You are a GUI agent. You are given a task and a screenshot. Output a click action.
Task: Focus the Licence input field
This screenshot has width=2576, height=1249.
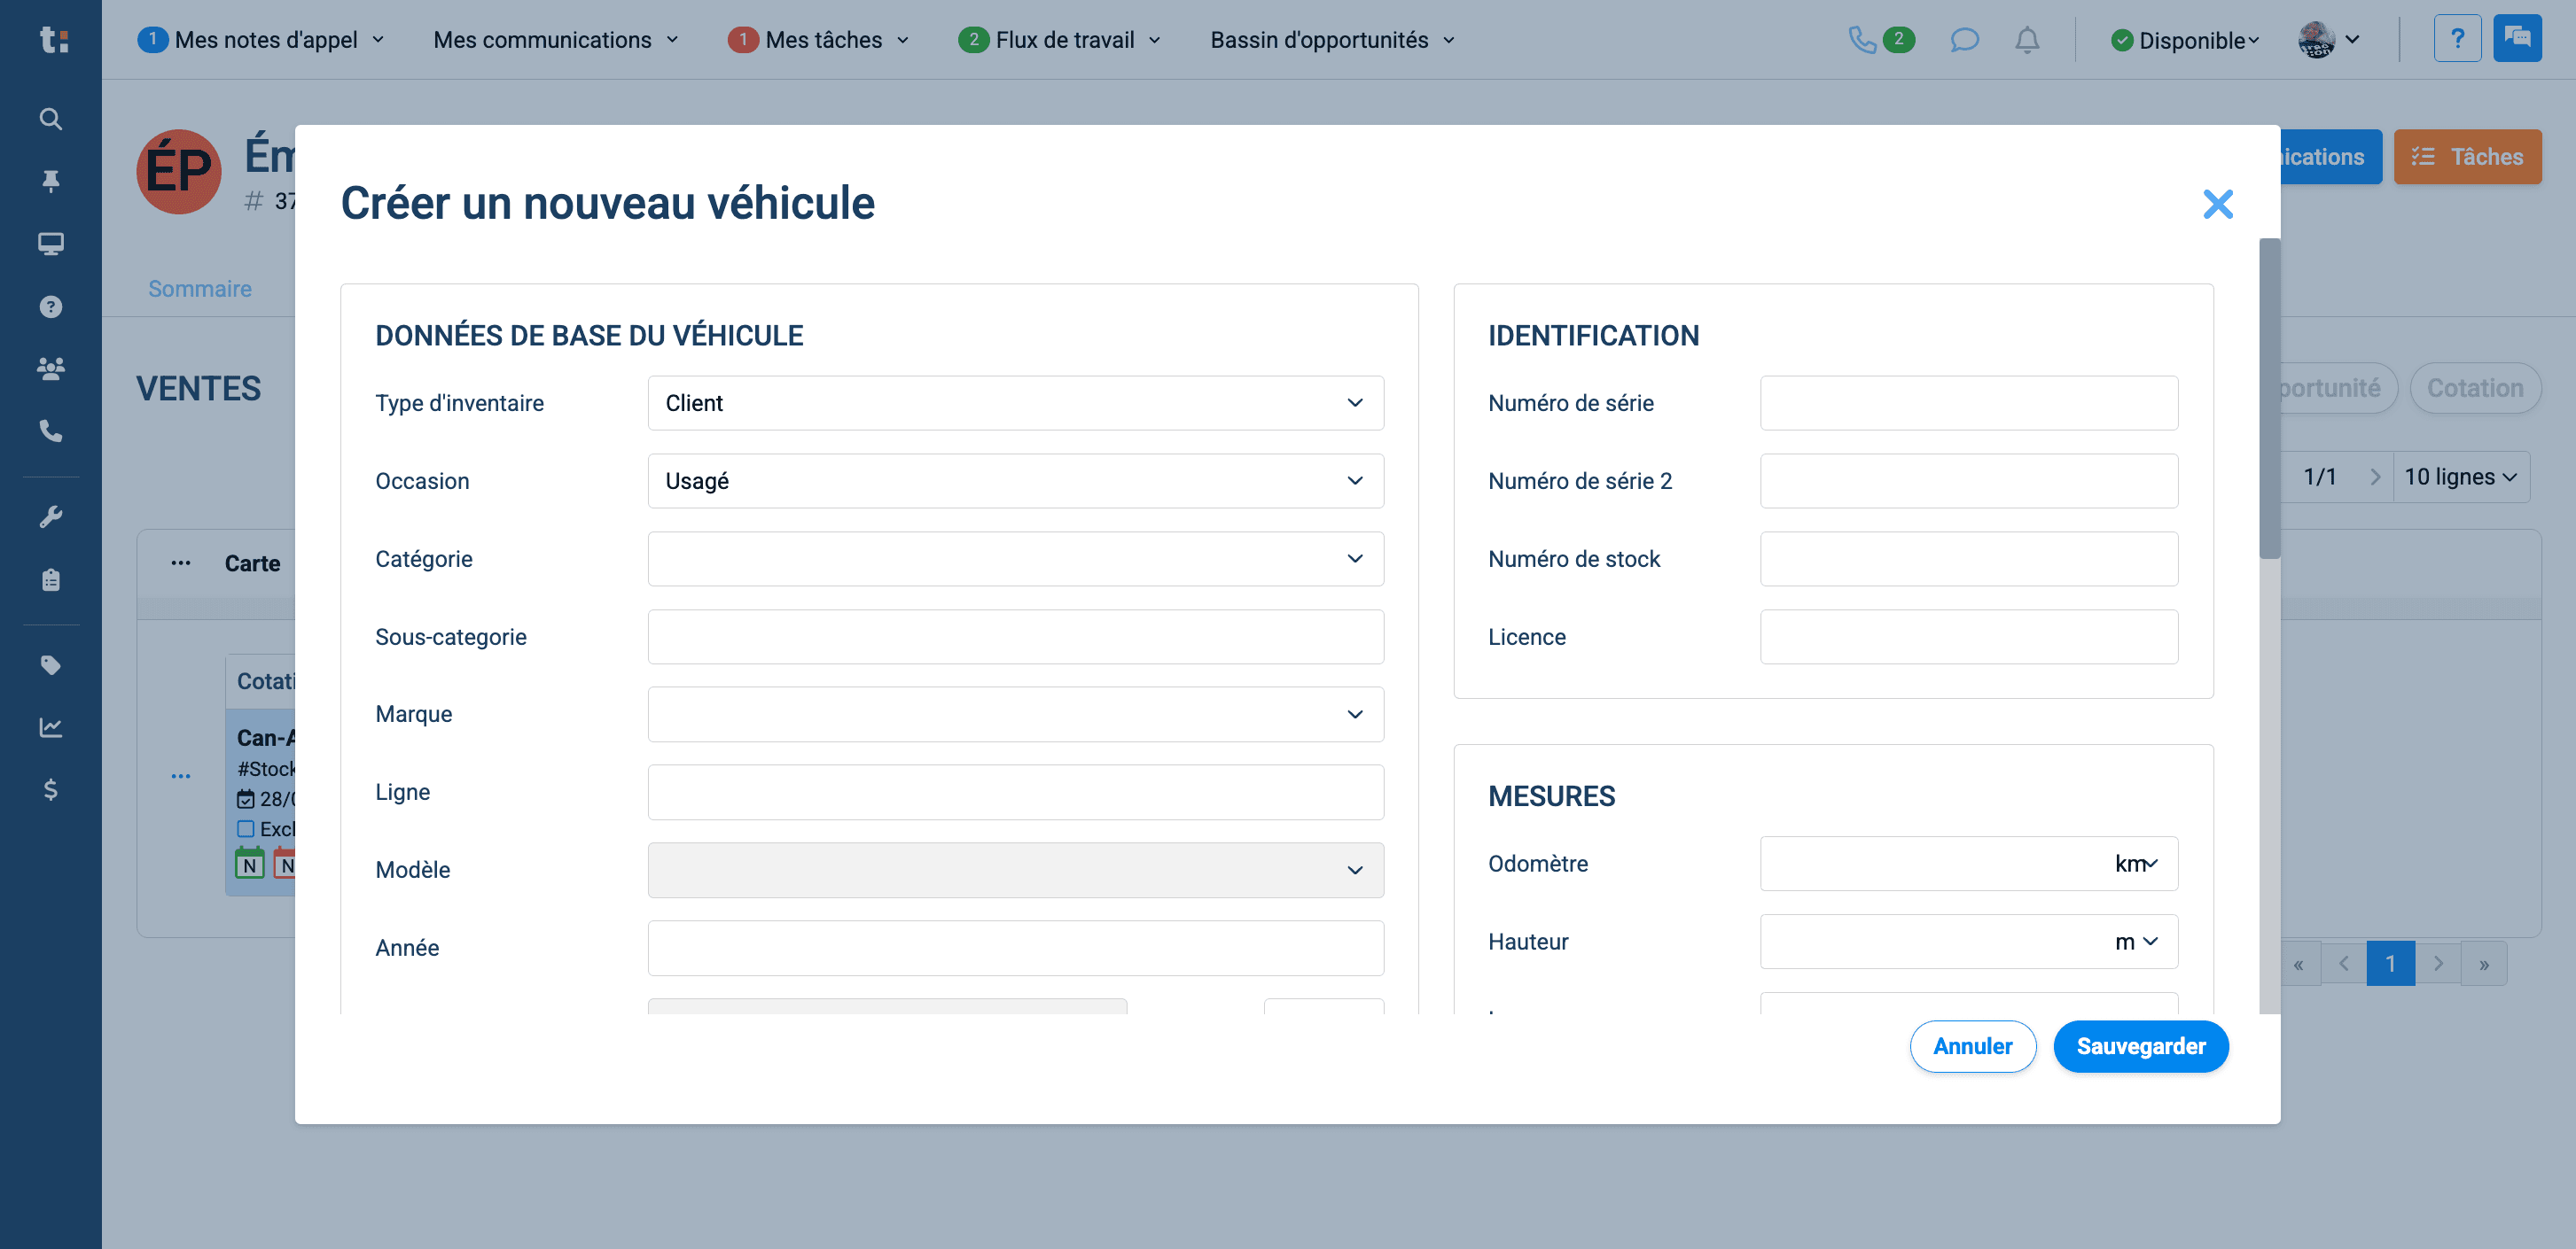click(1968, 637)
